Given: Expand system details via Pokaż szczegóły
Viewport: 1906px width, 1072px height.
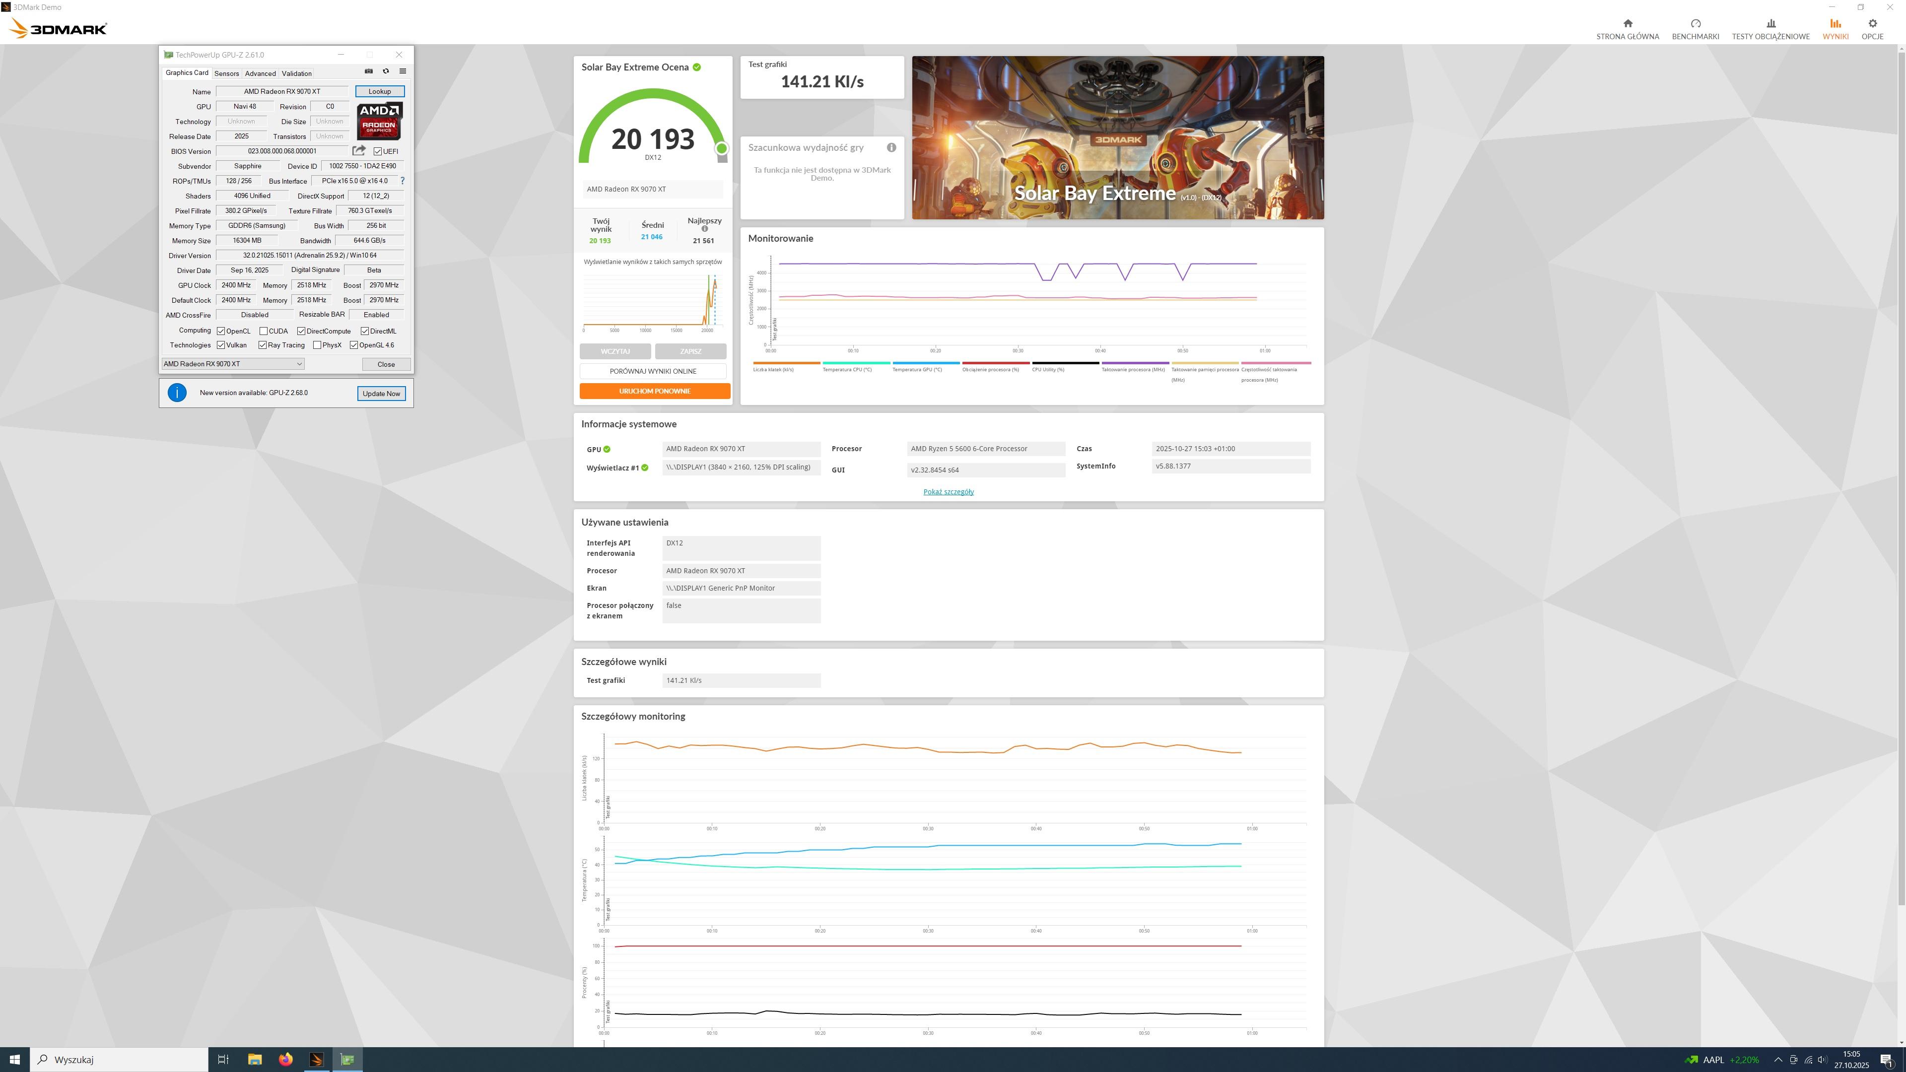Looking at the screenshot, I should (x=948, y=492).
